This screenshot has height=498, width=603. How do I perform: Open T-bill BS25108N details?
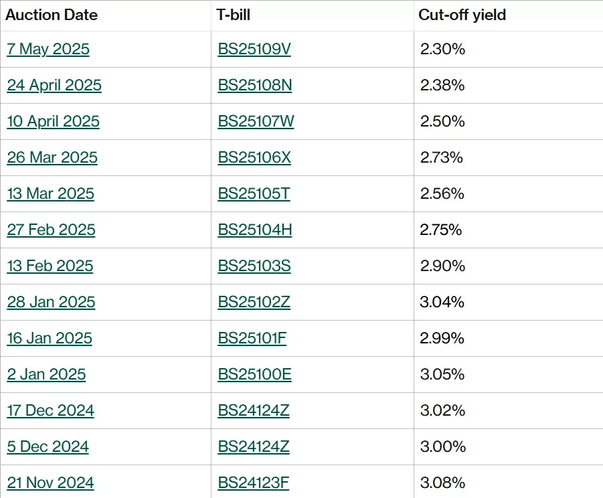[254, 86]
